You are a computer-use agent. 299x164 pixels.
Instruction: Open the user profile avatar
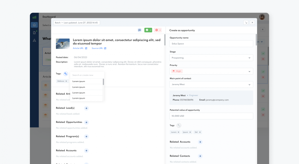tap(262, 17)
